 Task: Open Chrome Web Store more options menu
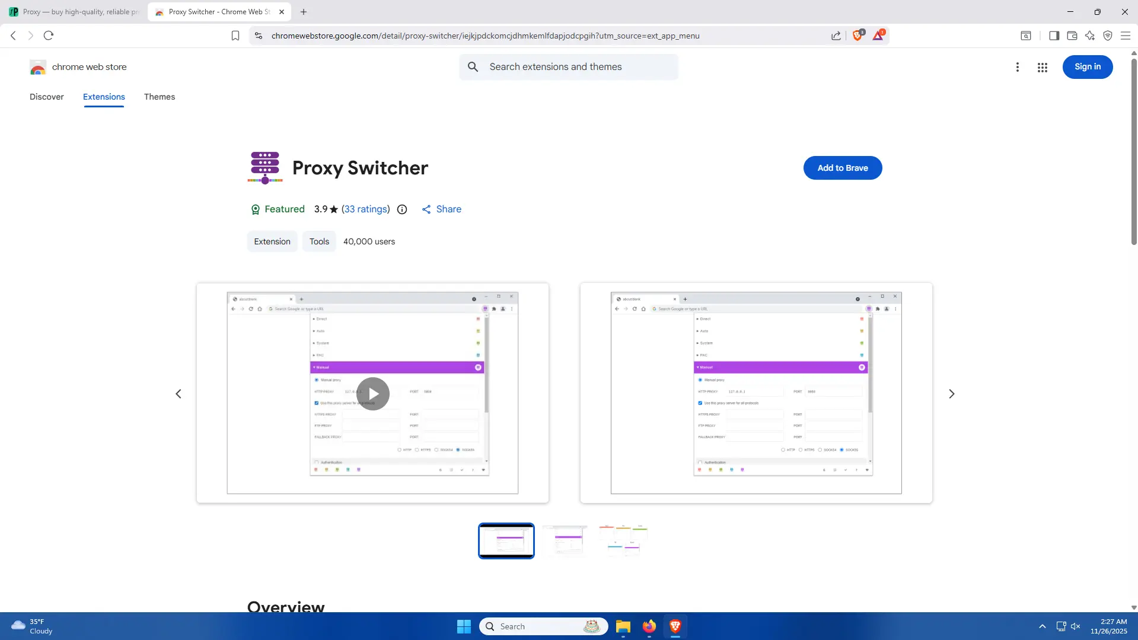tap(1017, 67)
